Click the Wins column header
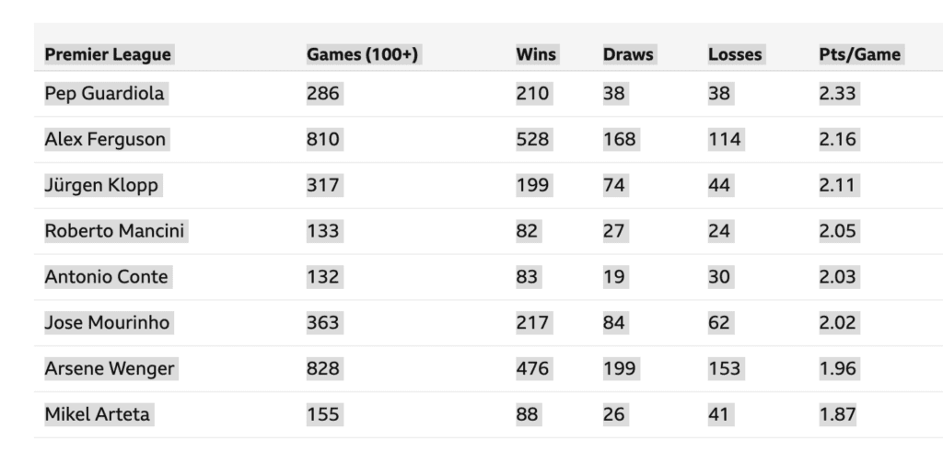 coord(537,54)
